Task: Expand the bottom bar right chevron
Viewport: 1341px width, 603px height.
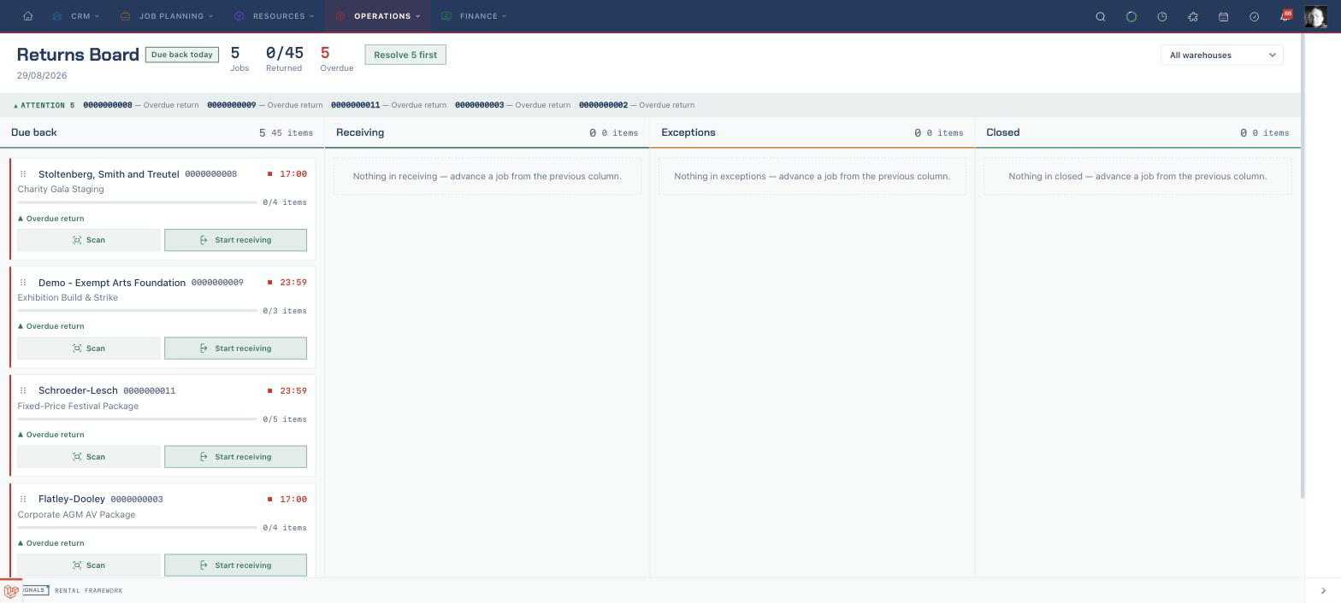Action: coord(1323,591)
